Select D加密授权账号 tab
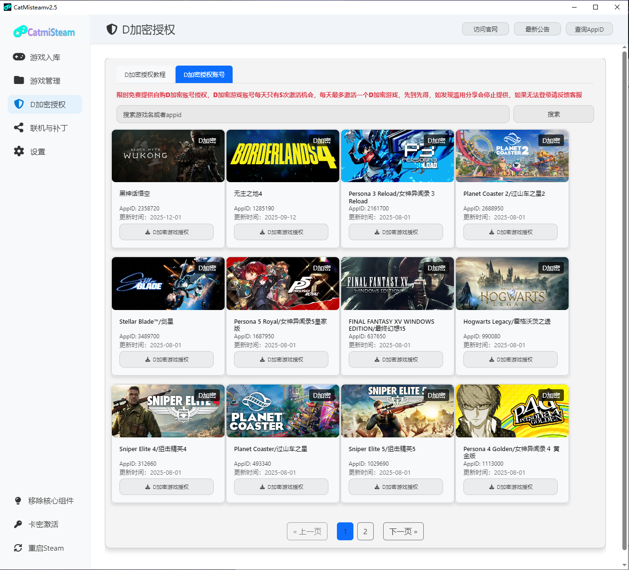629x570 pixels. coord(204,75)
